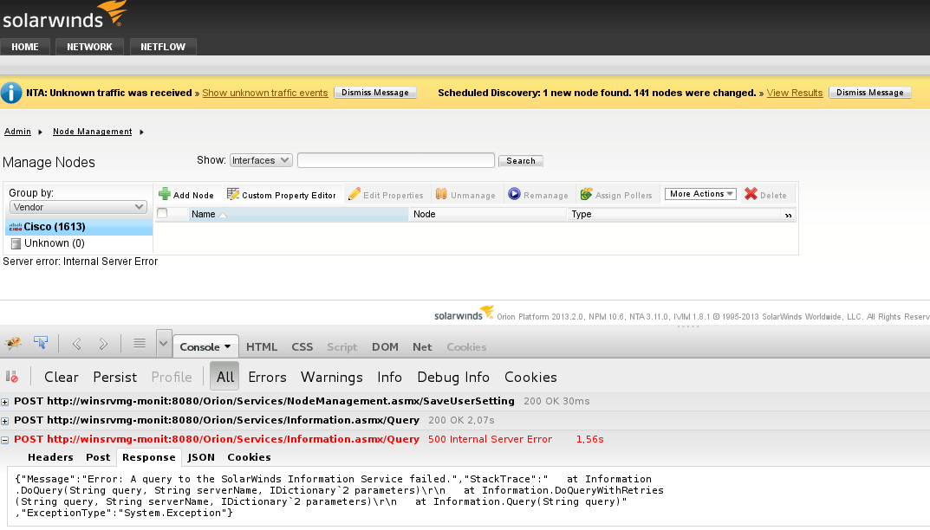Expand the 200 OK Information.asmx/Query request

pyautogui.click(x=4, y=421)
